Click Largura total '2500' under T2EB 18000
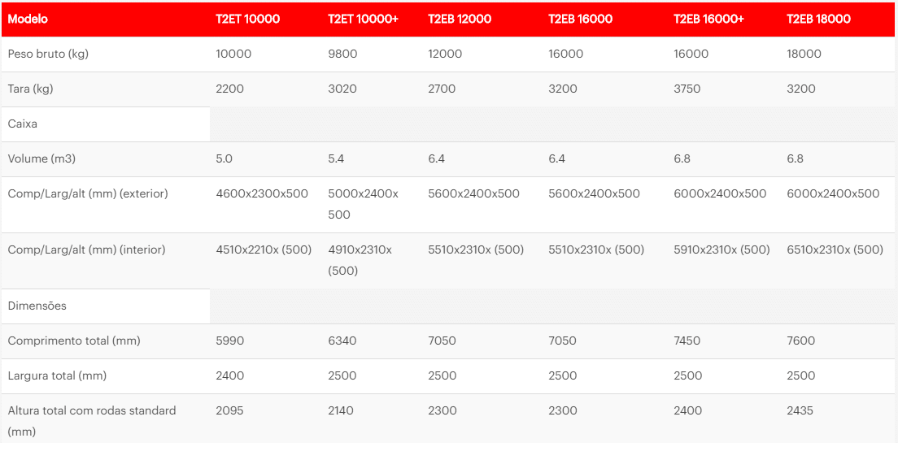898x473 pixels. 800,375
